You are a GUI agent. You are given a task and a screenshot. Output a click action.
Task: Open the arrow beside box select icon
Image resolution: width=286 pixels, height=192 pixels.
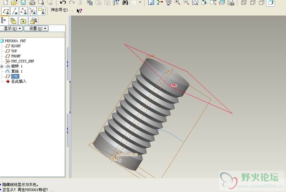click(140, 2)
